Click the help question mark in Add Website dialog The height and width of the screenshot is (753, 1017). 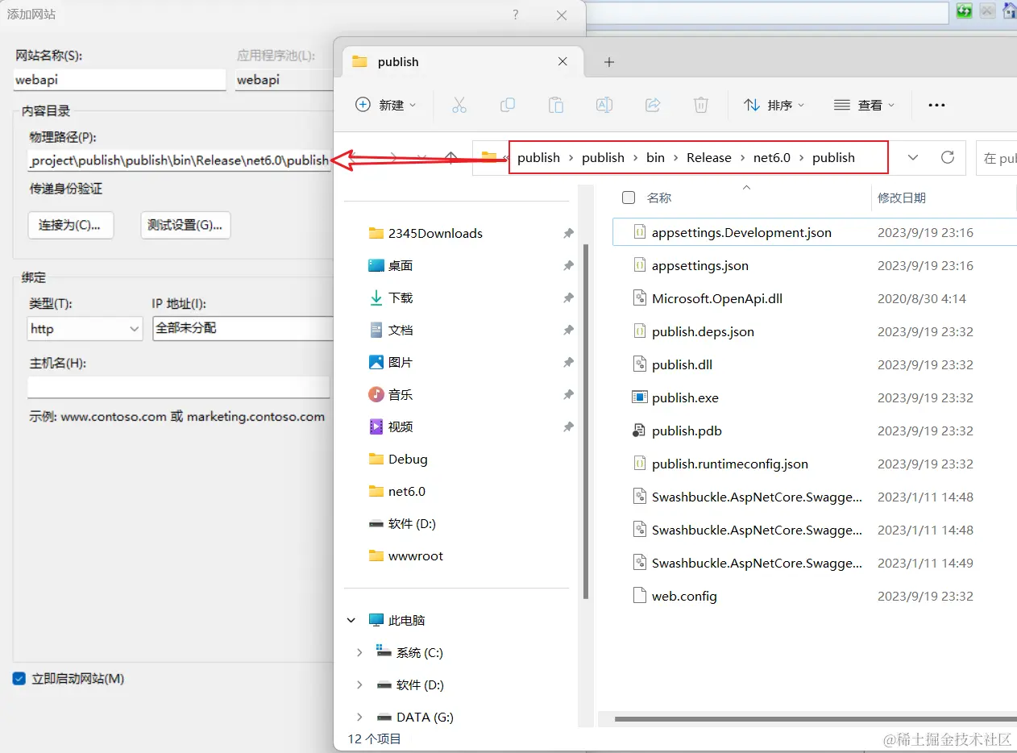tap(516, 15)
